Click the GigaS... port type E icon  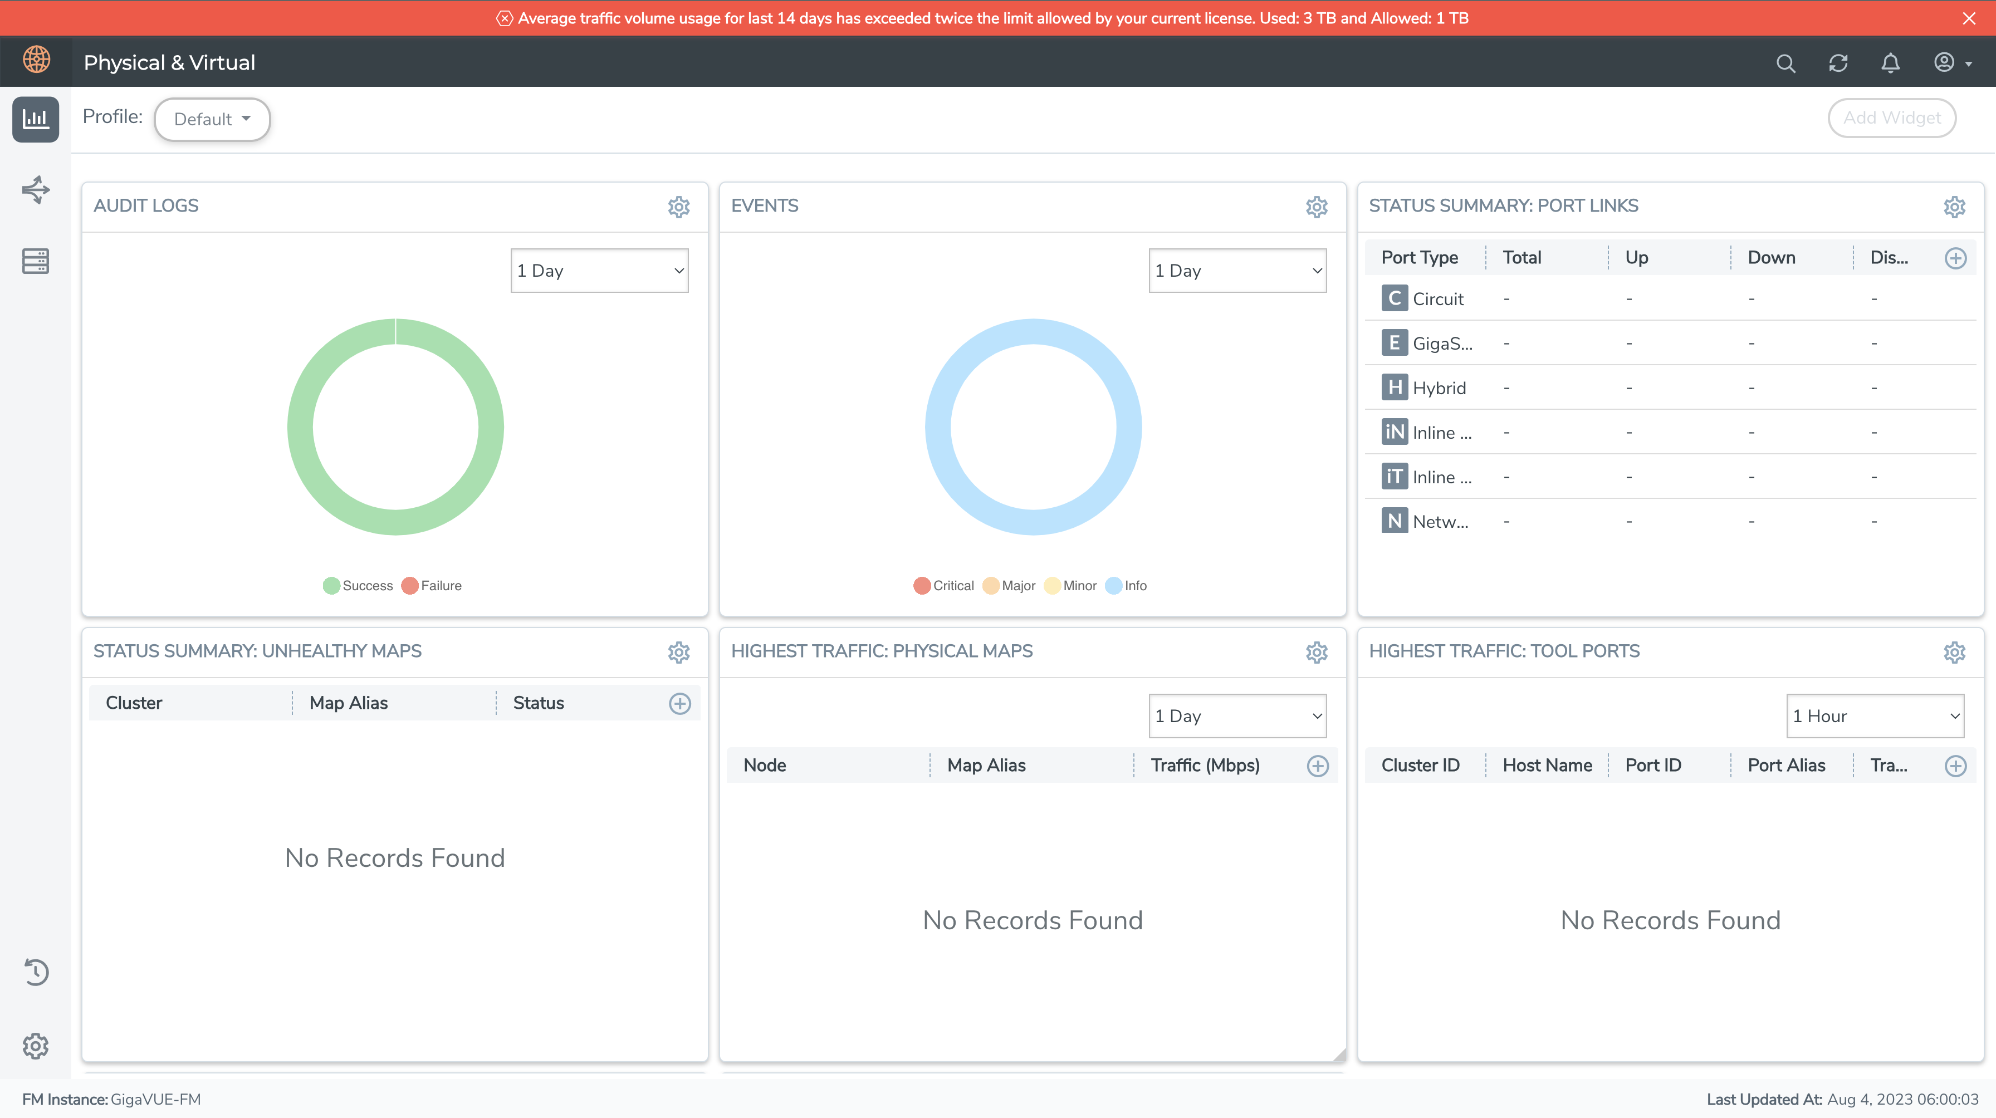(1394, 342)
